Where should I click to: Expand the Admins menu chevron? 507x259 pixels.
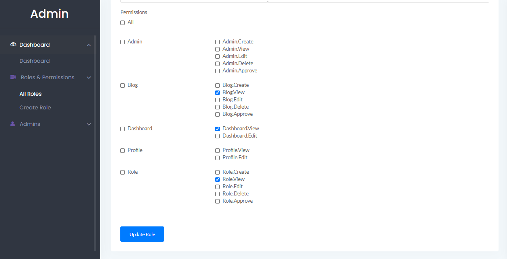click(x=89, y=124)
